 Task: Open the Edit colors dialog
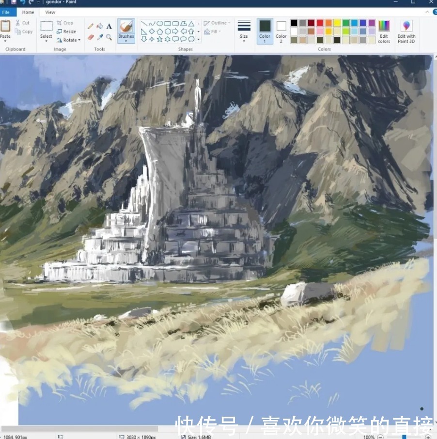pos(384,33)
